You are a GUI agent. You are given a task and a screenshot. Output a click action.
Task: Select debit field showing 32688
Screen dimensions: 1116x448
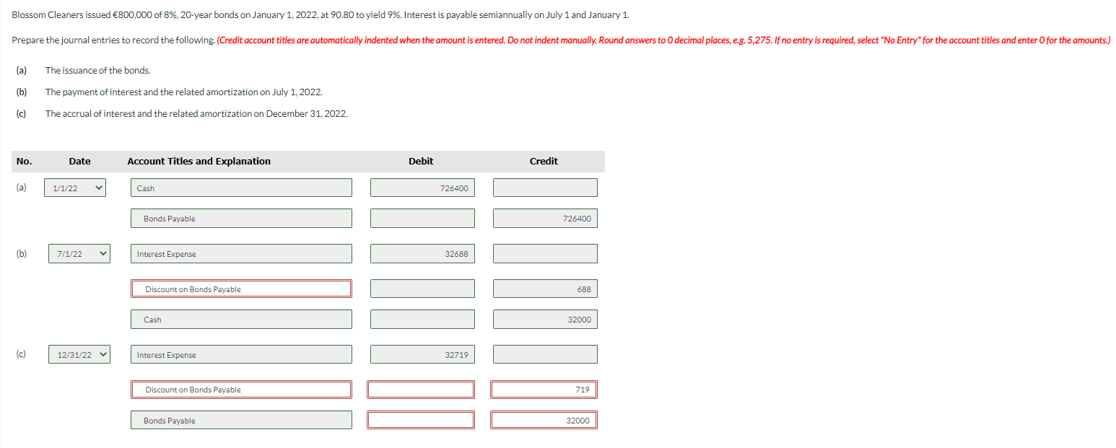pos(423,254)
